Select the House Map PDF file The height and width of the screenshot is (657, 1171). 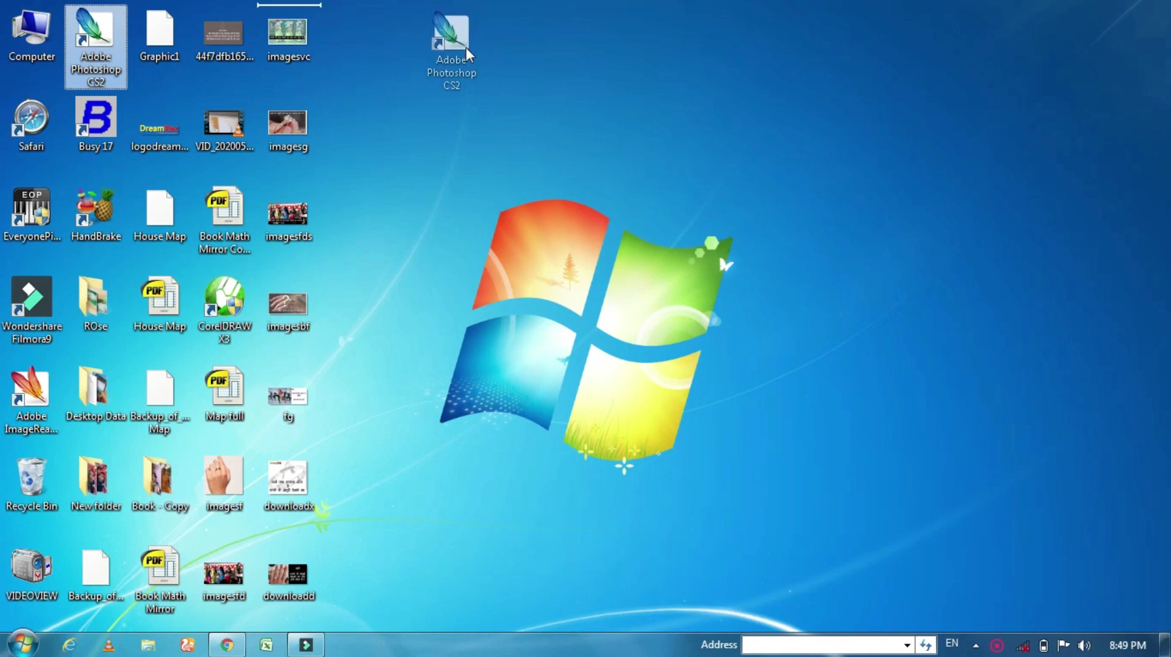point(160,305)
